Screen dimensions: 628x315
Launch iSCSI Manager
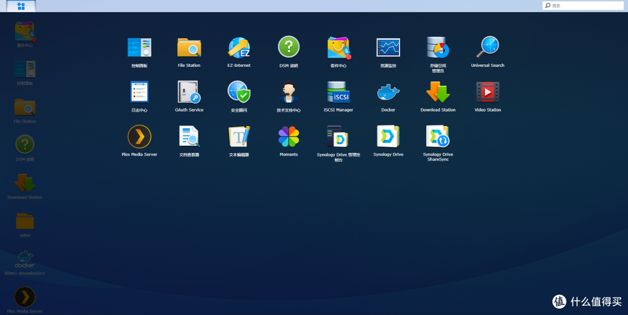338,92
